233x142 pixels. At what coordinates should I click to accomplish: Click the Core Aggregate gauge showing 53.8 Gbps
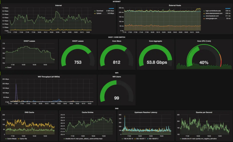pos(155,55)
